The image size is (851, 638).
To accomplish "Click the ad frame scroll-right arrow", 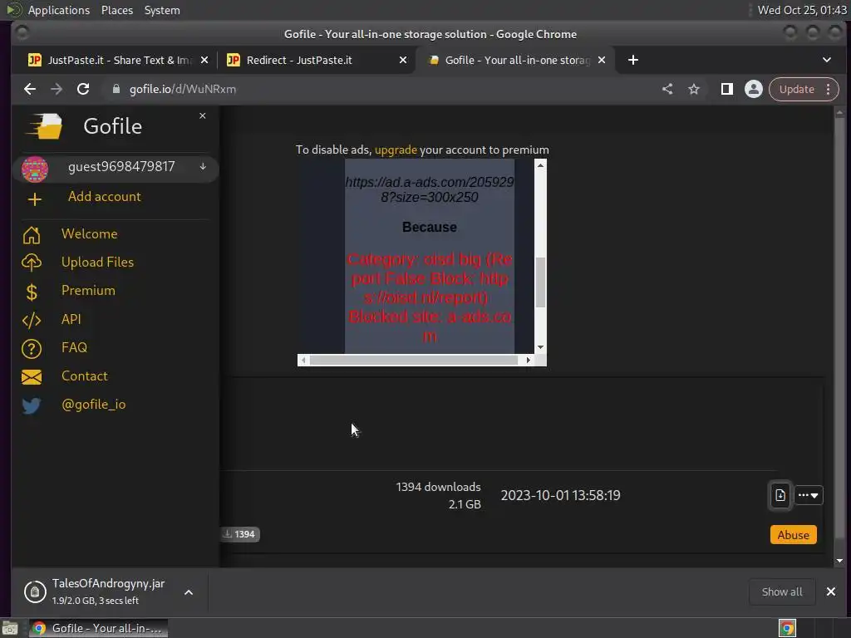I will pos(528,361).
